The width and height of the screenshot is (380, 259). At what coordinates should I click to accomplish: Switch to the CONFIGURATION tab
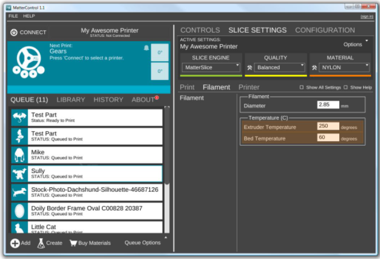pos(325,30)
